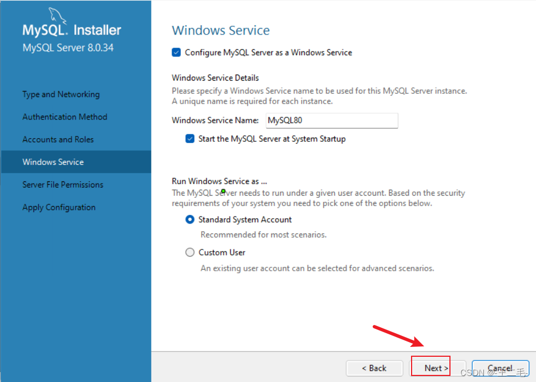The width and height of the screenshot is (536, 382).
Task: Select the Standard System Account option
Action: click(190, 220)
